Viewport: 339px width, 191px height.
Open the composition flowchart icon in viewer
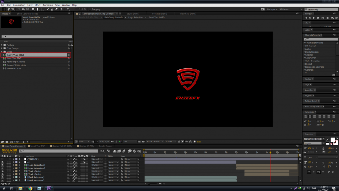[190, 141]
